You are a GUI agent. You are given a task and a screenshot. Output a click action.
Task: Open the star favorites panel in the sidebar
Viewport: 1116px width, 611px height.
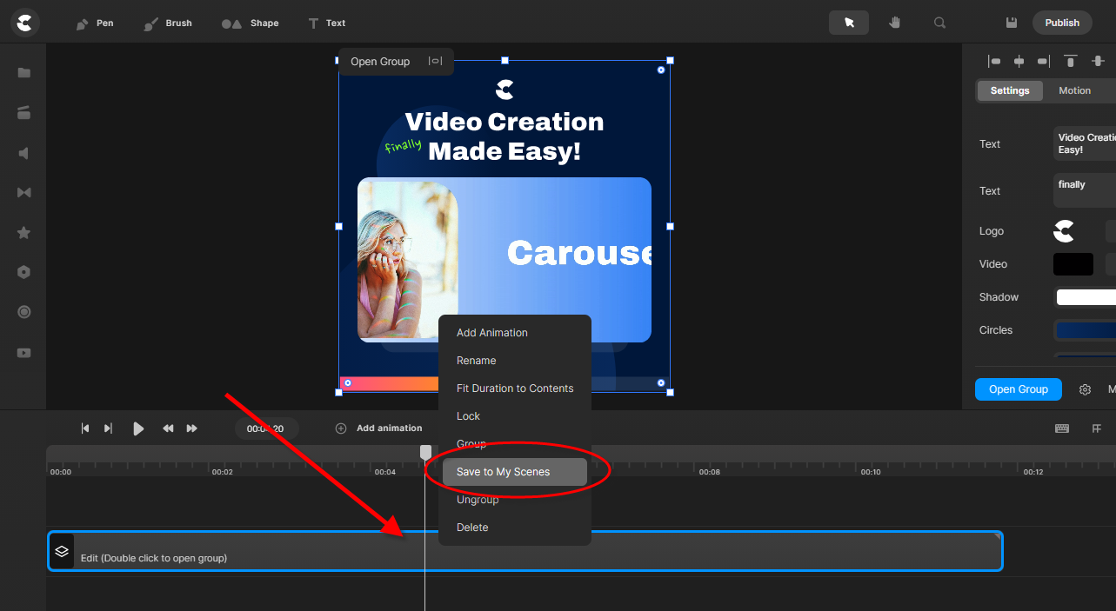point(24,232)
